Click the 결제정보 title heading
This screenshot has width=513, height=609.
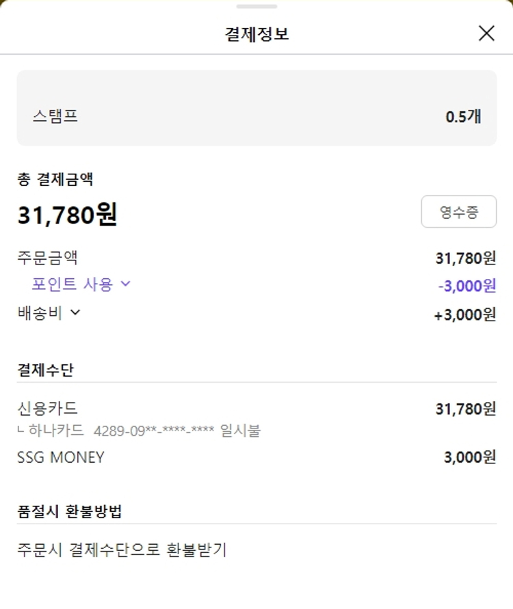point(256,33)
